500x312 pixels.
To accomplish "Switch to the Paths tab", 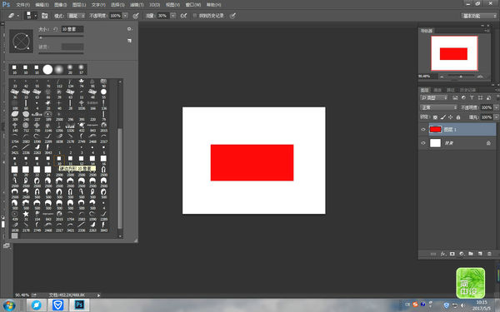I will click(450, 91).
